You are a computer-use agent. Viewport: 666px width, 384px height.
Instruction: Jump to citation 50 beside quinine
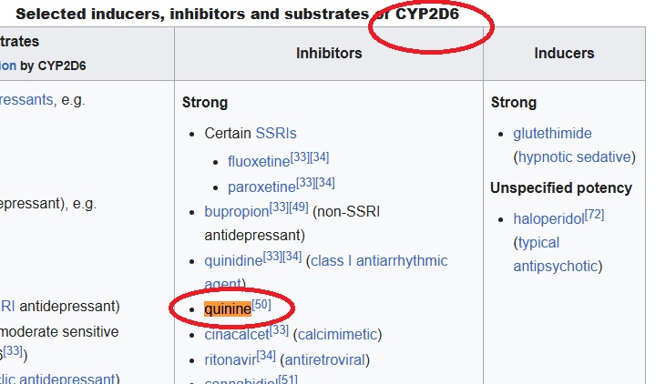coord(261,304)
